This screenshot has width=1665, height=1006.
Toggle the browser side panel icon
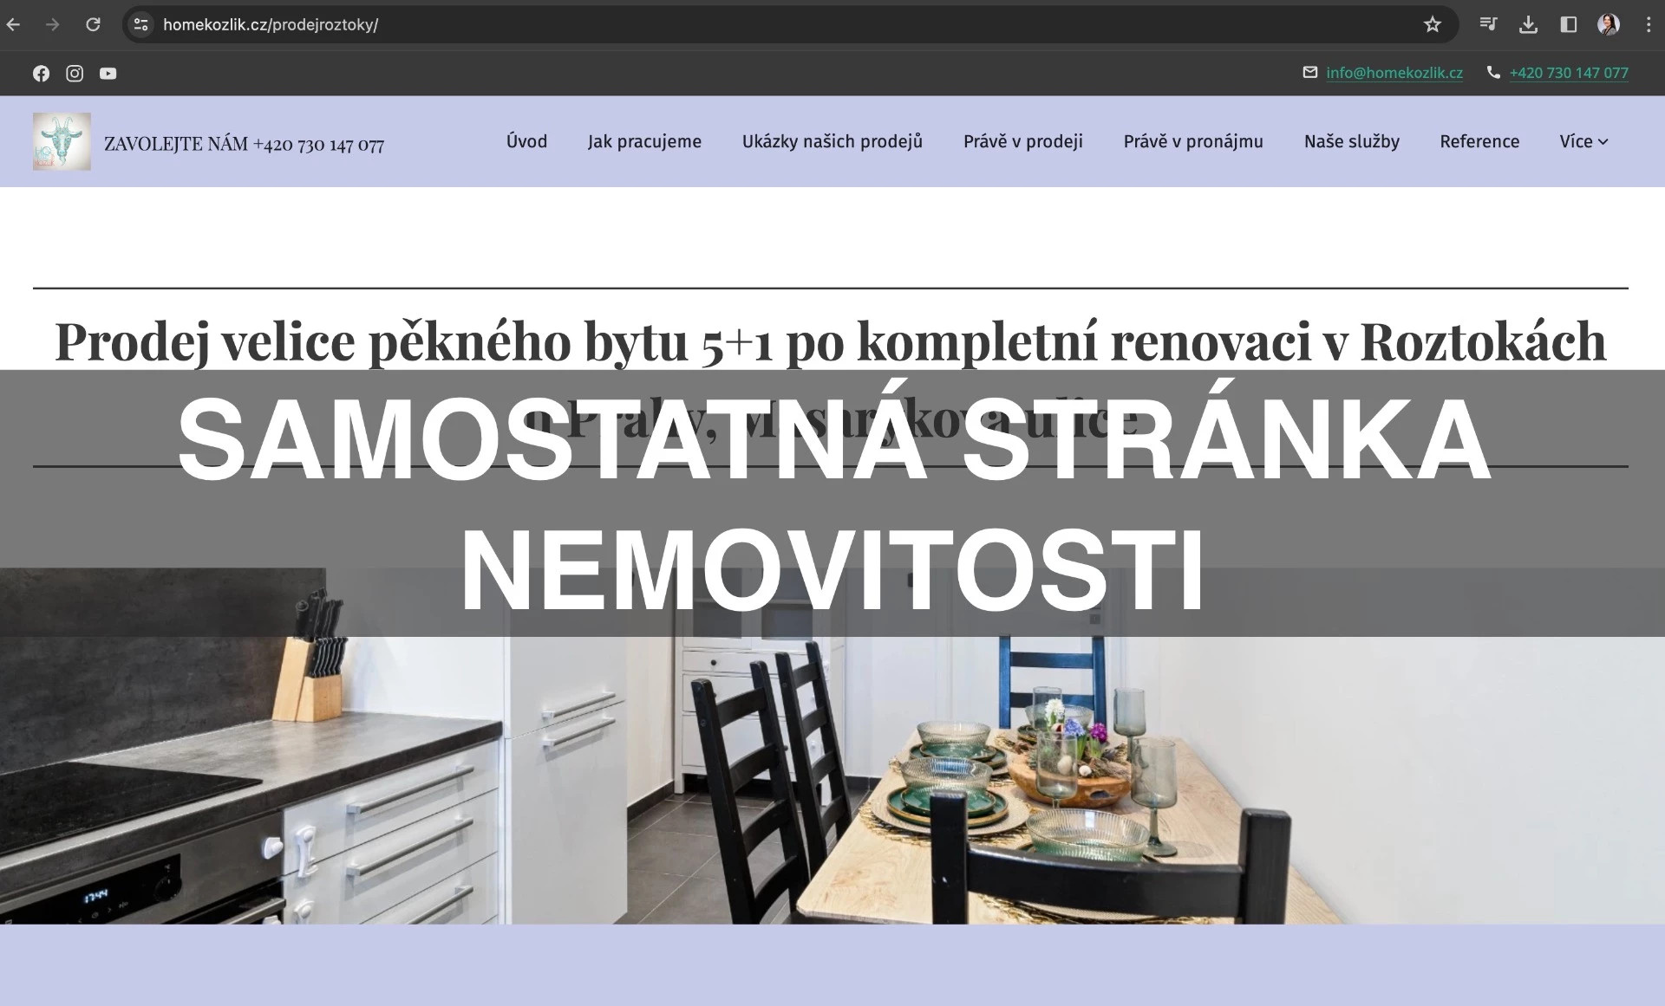(1568, 24)
